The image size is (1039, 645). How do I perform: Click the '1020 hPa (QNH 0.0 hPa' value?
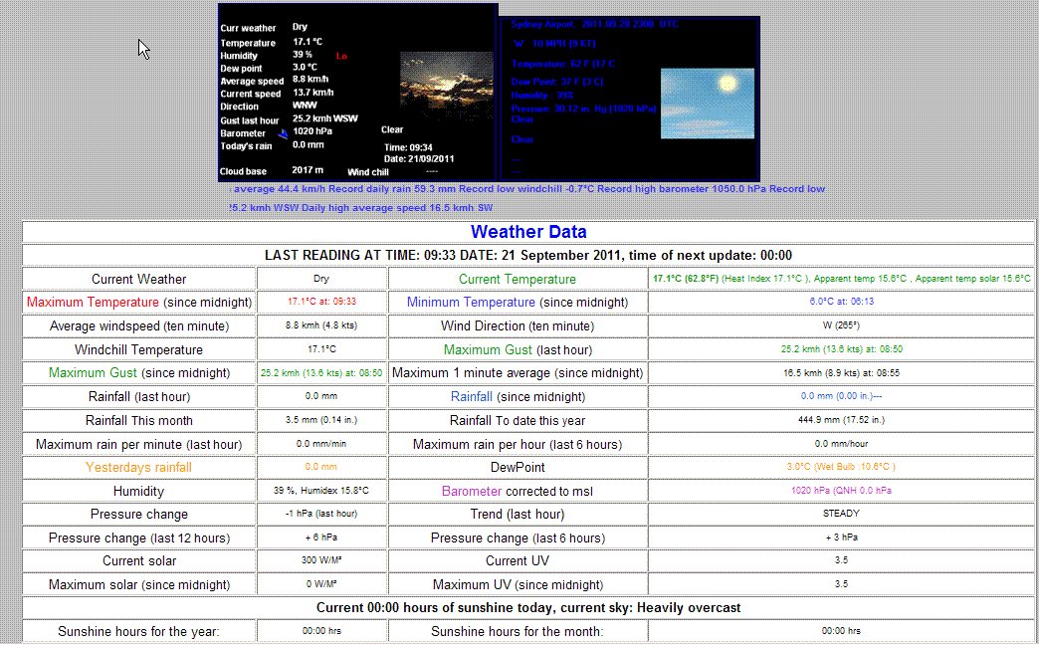842,491
